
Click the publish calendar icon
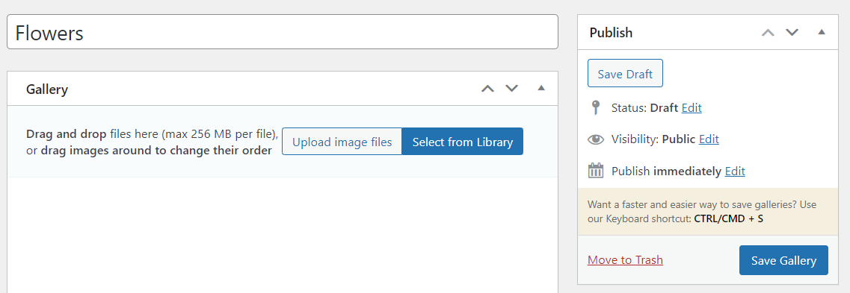click(596, 171)
